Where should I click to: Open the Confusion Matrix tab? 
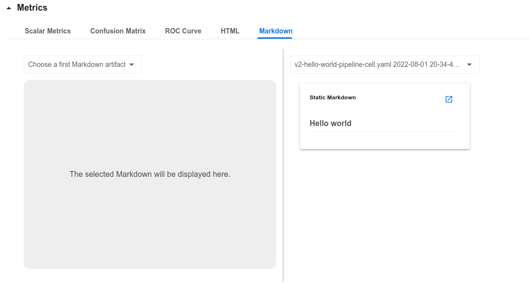click(x=118, y=31)
